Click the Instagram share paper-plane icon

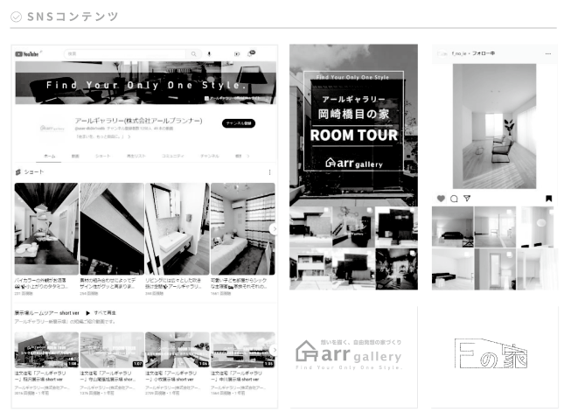coord(467,199)
